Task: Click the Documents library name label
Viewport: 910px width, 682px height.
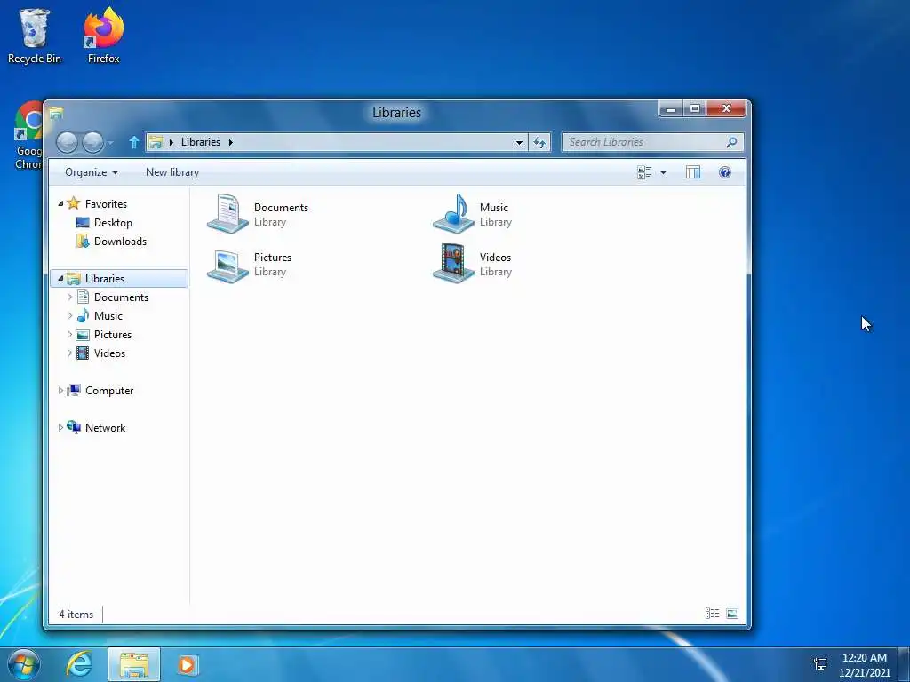Action: tap(281, 208)
